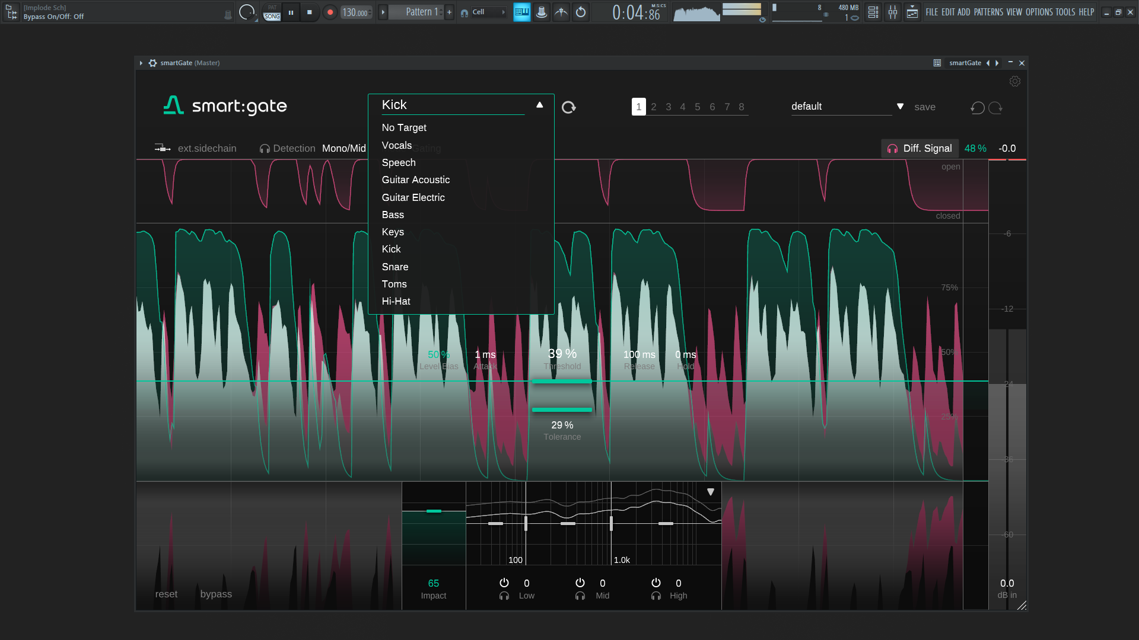The height and width of the screenshot is (640, 1139).
Task: Open the HELP menu
Action: [x=1086, y=12]
